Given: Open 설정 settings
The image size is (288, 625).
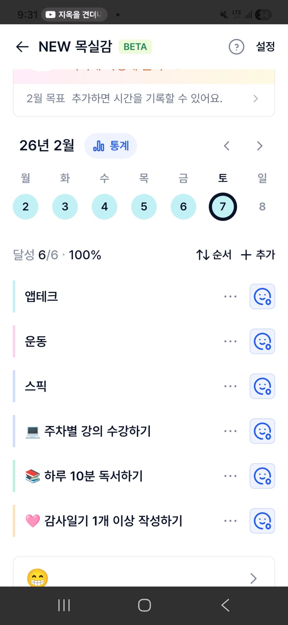Looking at the screenshot, I should pos(265,47).
